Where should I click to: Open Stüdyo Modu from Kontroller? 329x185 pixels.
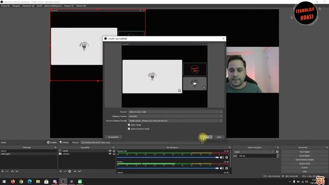pyautogui.click(x=304, y=163)
